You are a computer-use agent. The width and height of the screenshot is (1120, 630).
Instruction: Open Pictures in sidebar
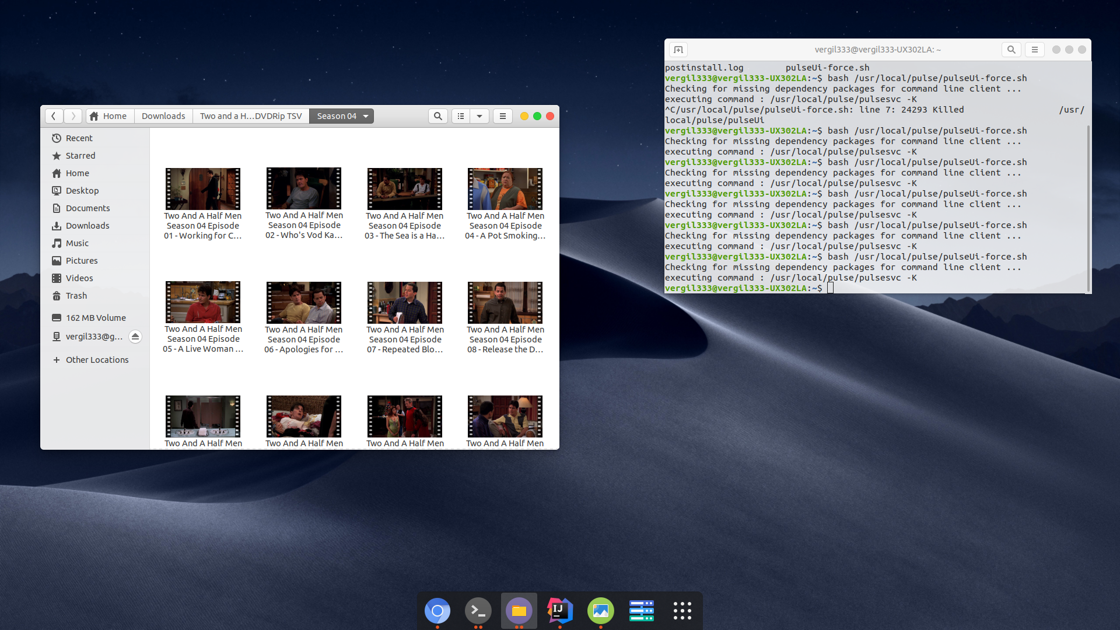tap(95, 261)
